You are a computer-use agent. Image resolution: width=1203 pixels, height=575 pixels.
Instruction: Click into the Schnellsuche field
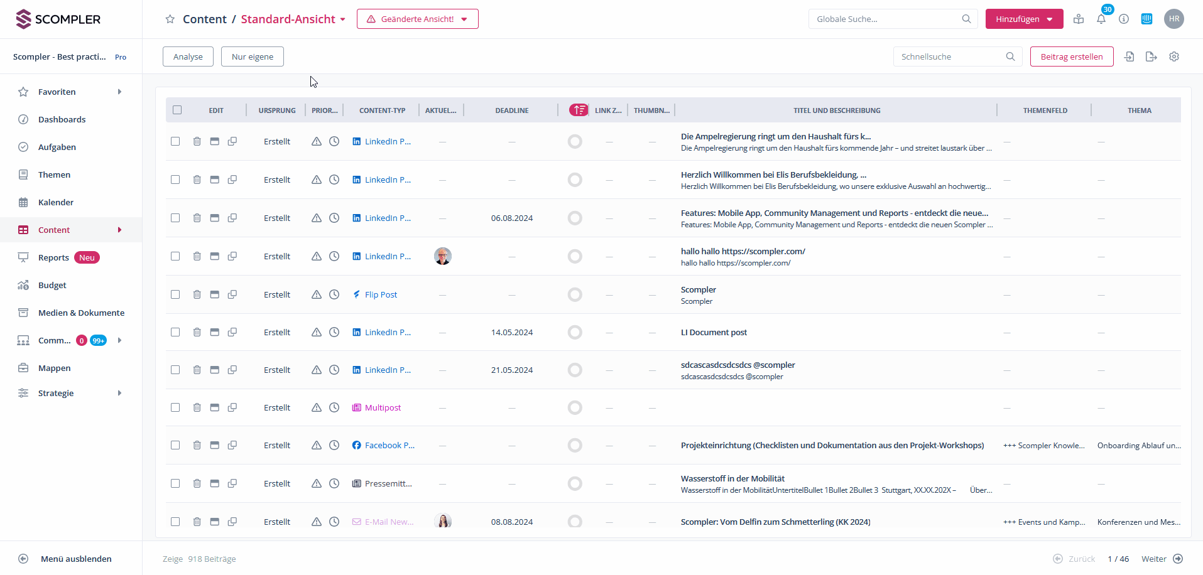[x=950, y=56]
